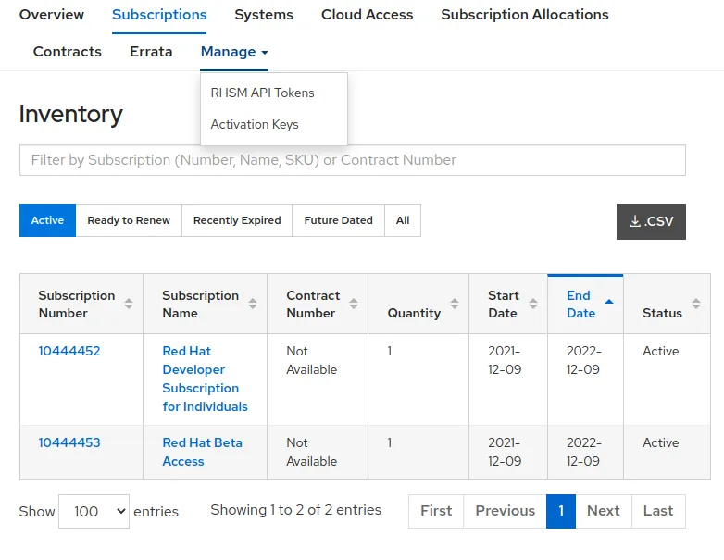This screenshot has width=724, height=560.
Task: Choose RHSM API Tokens menu entry
Action: [262, 93]
